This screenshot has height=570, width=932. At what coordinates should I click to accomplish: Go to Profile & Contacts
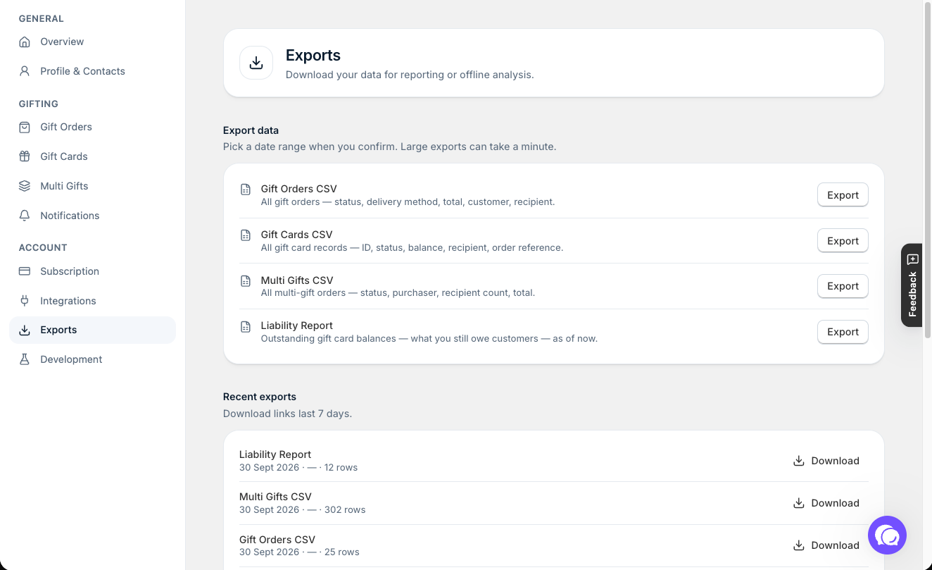tap(92, 71)
